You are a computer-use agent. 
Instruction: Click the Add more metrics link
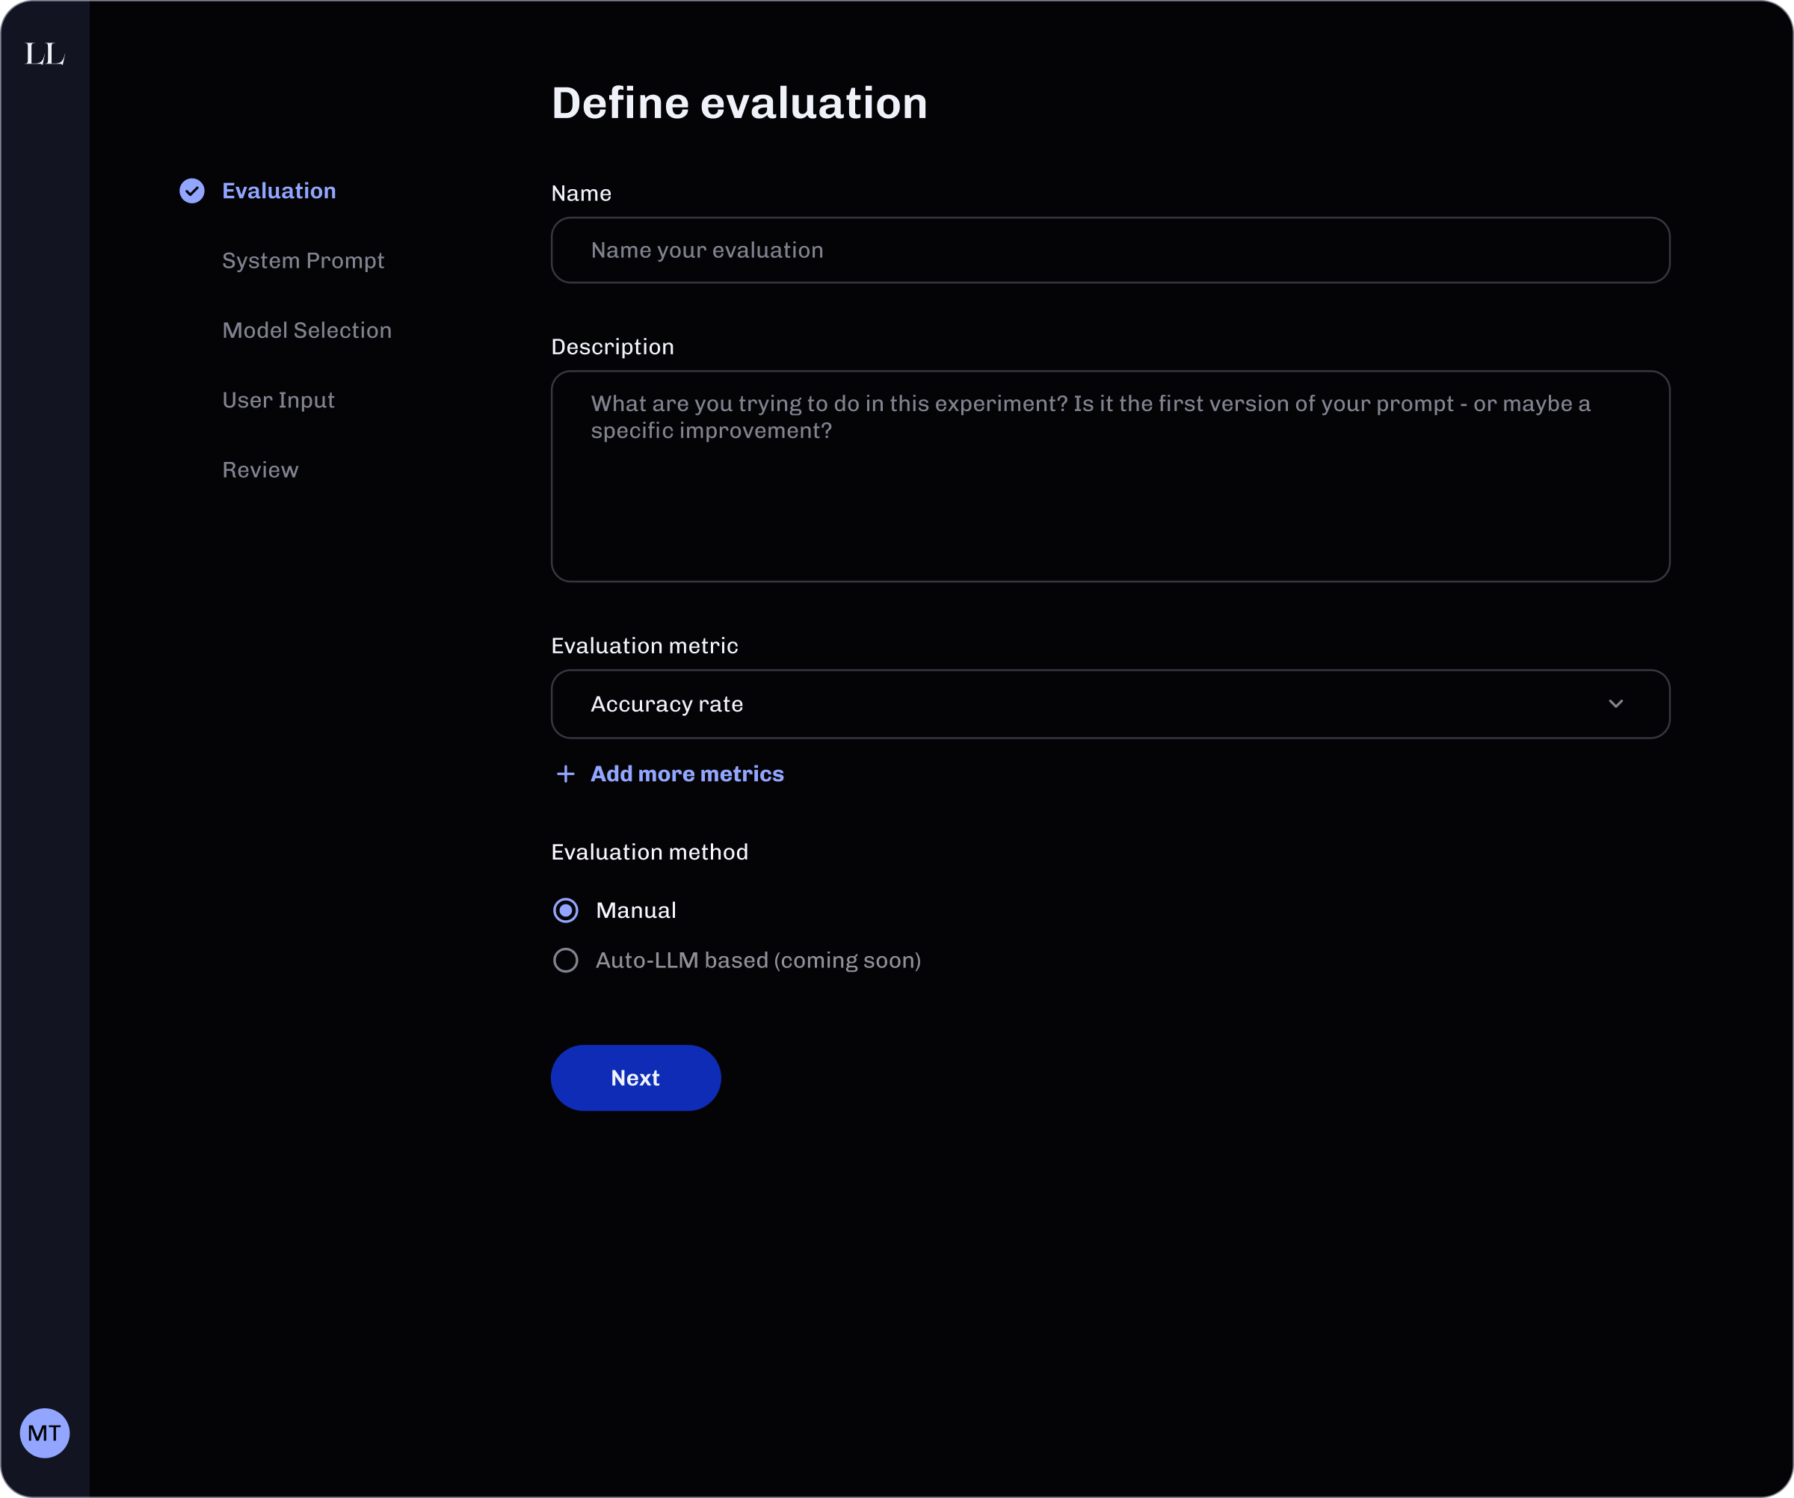click(687, 774)
